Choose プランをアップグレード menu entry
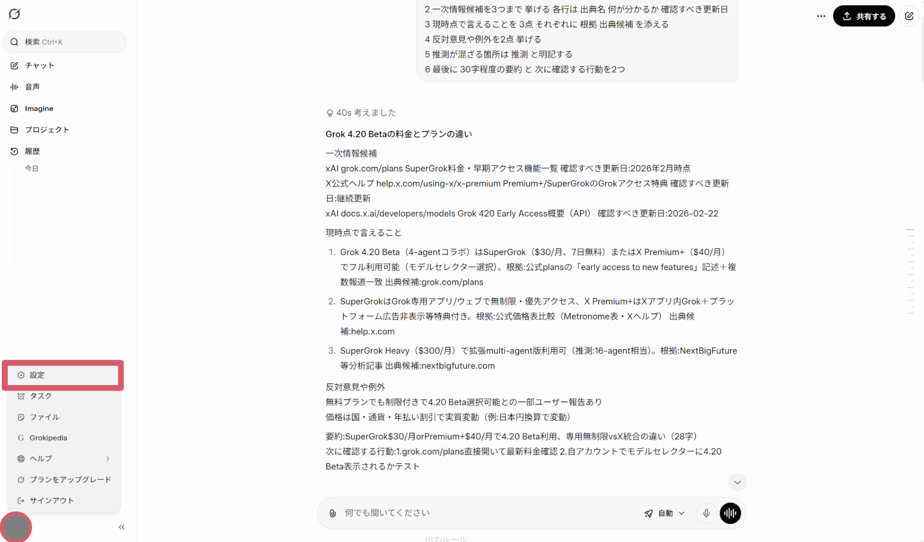Viewport: 924px width, 542px height. pyautogui.click(x=70, y=479)
